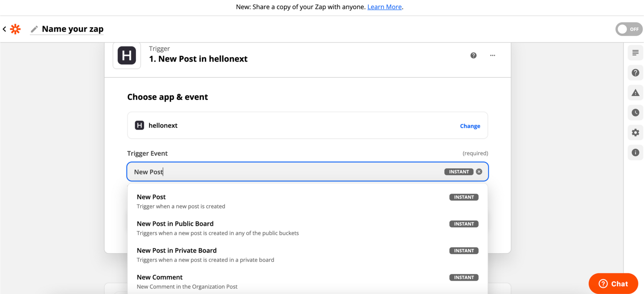
Task: Open the Chat support button
Action: tap(613, 283)
